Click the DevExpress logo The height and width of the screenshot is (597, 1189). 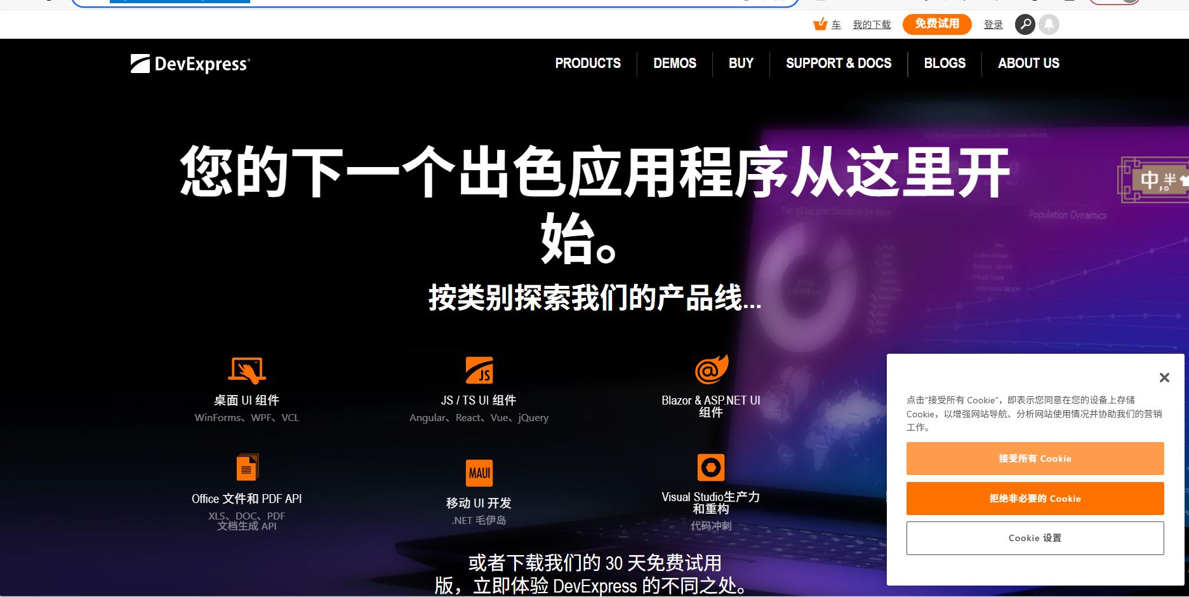(x=189, y=64)
